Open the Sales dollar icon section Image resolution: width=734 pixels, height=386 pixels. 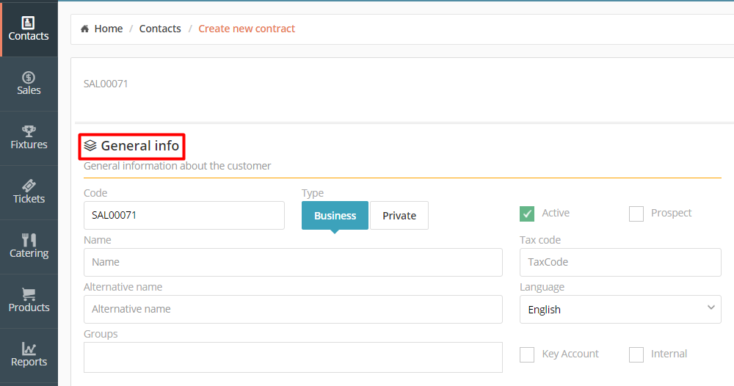tap(29, 77)
